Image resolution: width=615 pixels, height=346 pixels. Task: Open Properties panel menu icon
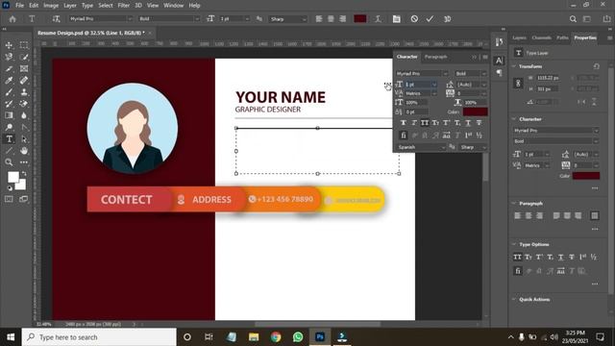(609, 37)
